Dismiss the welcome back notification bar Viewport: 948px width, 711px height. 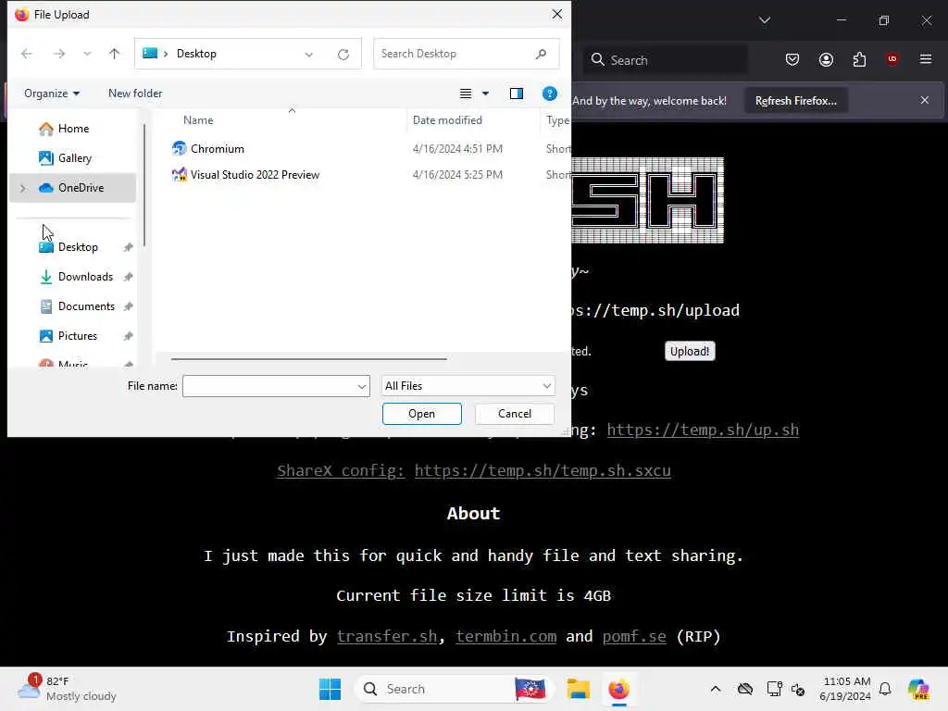pyautogui.click(x=925, y=100)
